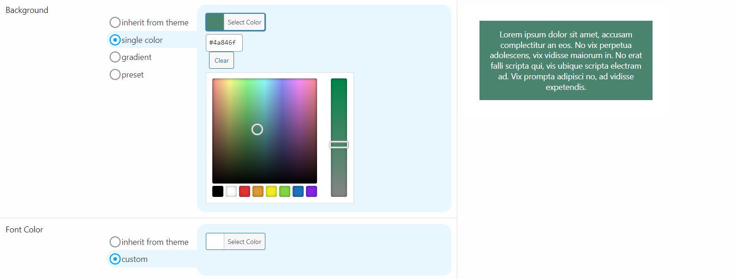Pick the green palette swatch
The image size is (737, 279).
[285, 191]
